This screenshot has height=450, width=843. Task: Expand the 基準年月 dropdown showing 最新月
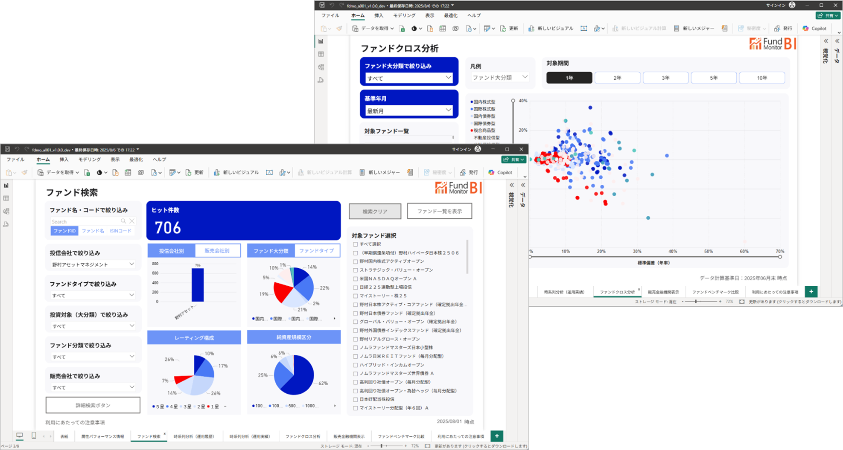(x=409, y=110)
